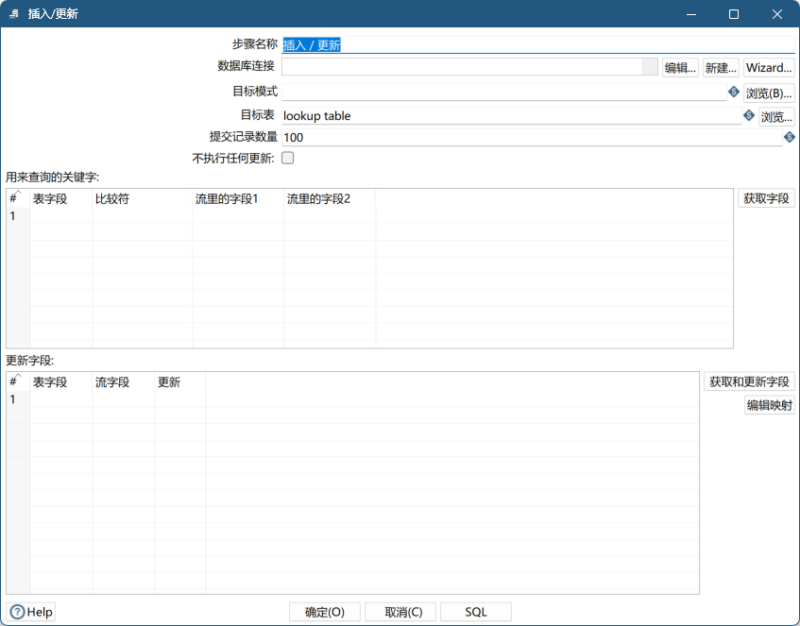Screen dimensions: 800x626
Task: Launch the connection Wizard... button
Action: pos(769,68)
